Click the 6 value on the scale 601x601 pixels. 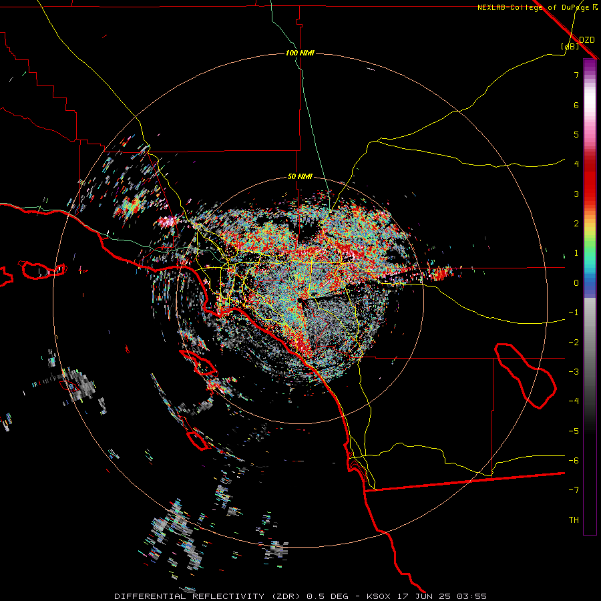pyautogui.click(x=576, y=105)
